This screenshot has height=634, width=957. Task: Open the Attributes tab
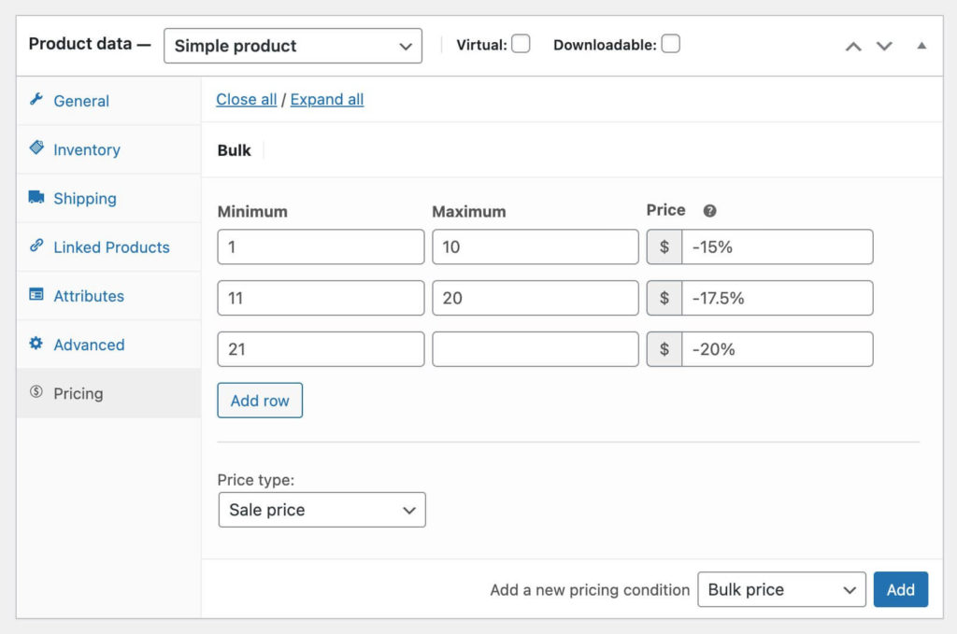[108, 296]
